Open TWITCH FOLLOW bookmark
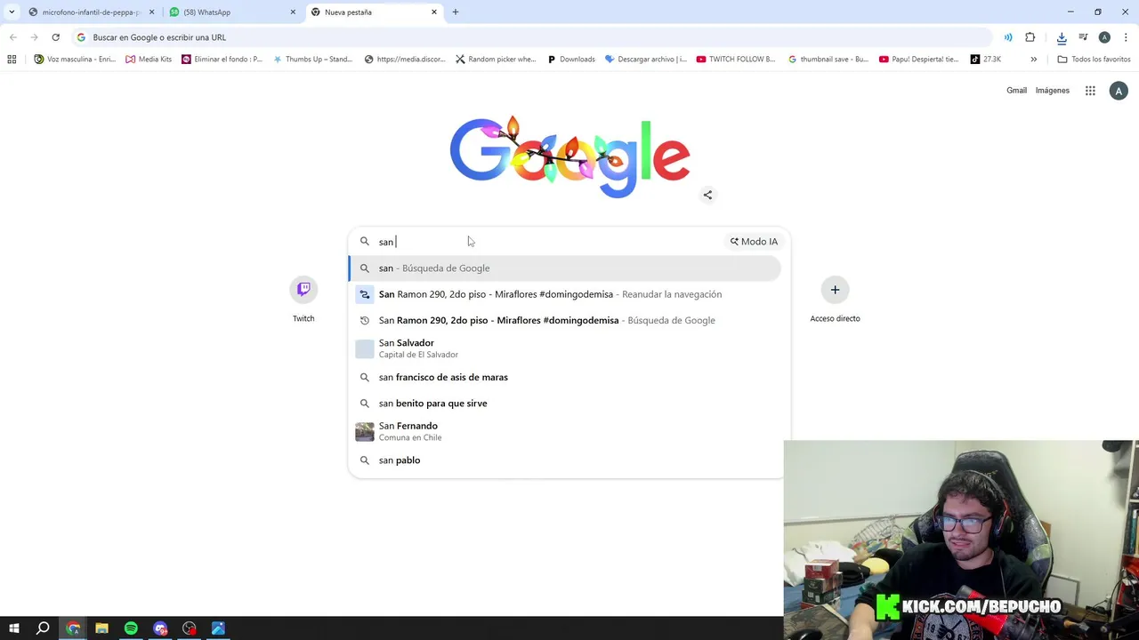 tap(736, 60)
